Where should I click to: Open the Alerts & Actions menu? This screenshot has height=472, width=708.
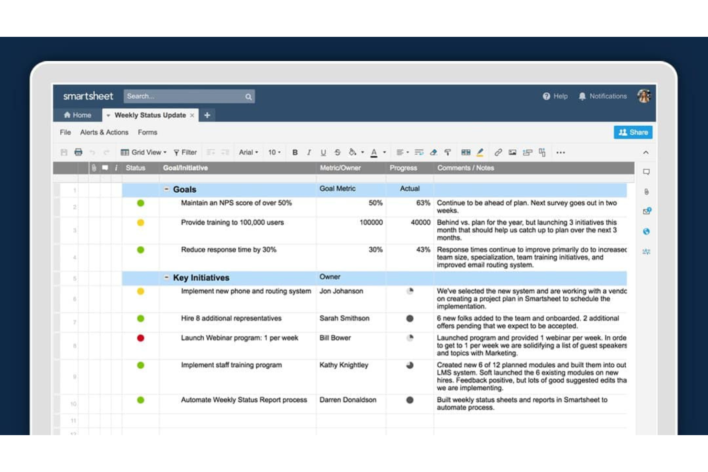[104, 132]
